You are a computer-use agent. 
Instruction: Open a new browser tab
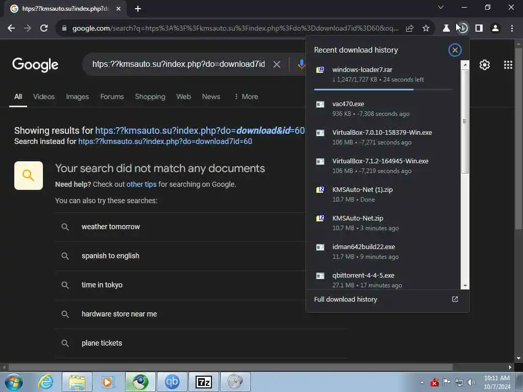point(138,9)
